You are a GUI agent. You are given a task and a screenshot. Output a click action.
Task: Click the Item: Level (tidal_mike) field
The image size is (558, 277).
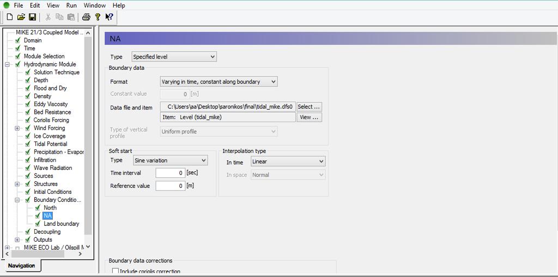(x=228, y=117)
